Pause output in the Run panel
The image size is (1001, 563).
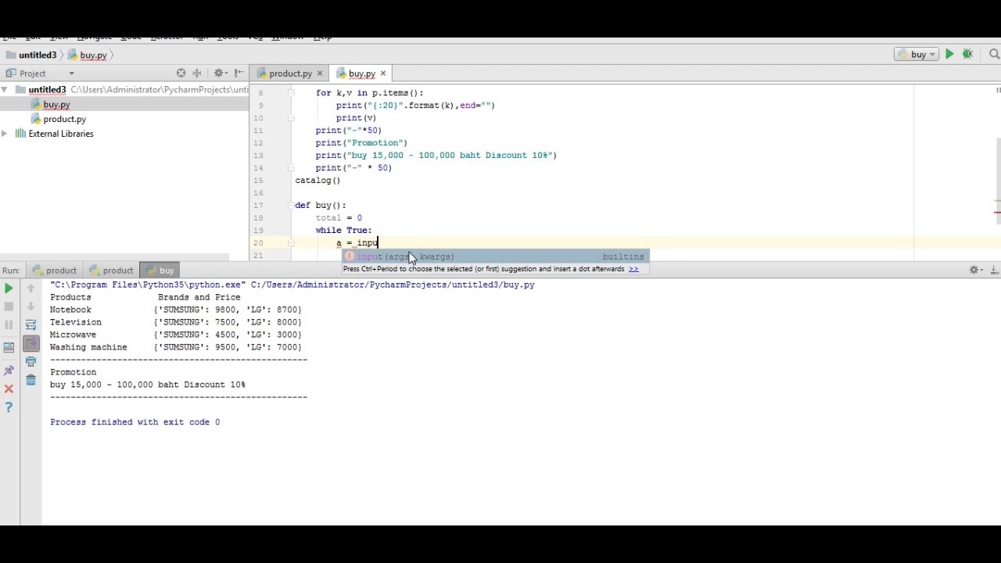9,325
